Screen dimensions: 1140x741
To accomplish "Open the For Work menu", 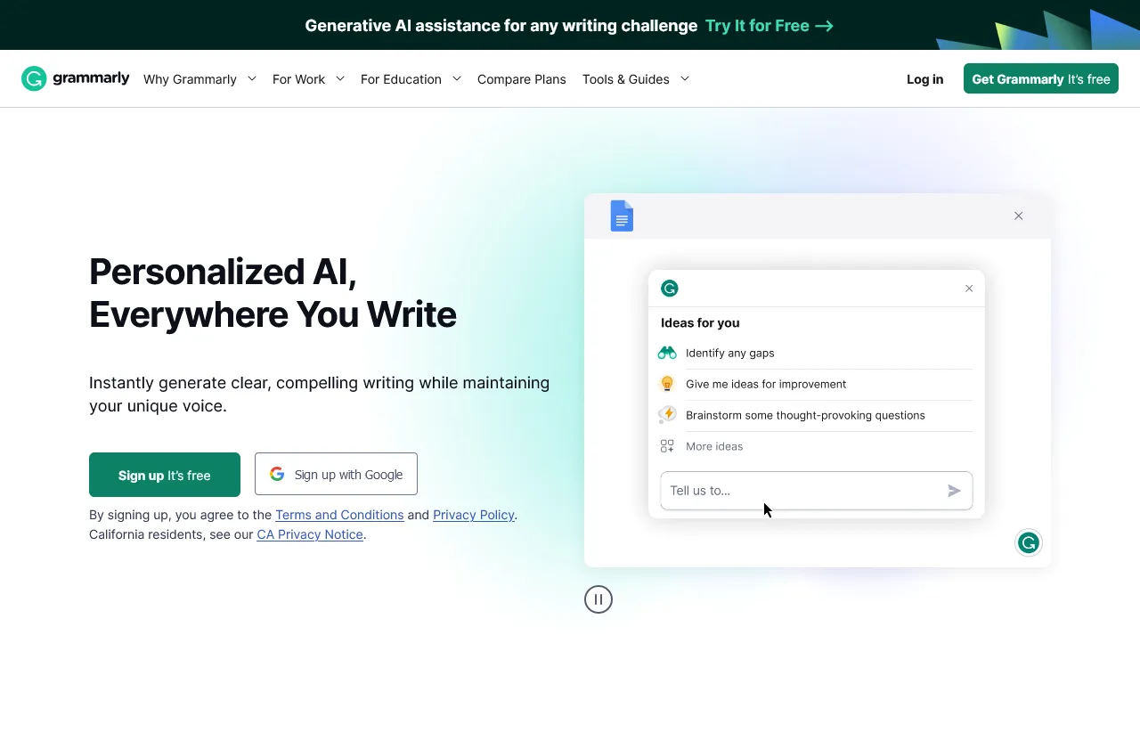I will coord(298,79).
